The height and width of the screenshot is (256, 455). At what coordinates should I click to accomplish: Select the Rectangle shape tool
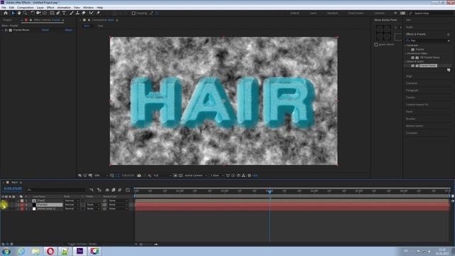52,13
